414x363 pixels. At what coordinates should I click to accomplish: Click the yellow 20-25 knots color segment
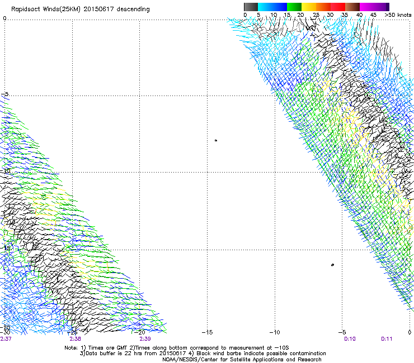(x=309, y=7)
